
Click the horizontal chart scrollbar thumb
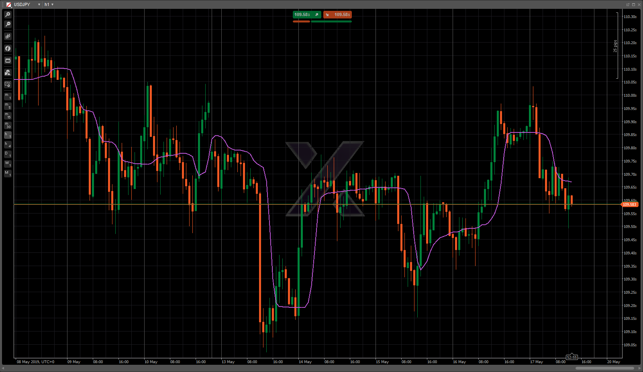tap(604, 368)
